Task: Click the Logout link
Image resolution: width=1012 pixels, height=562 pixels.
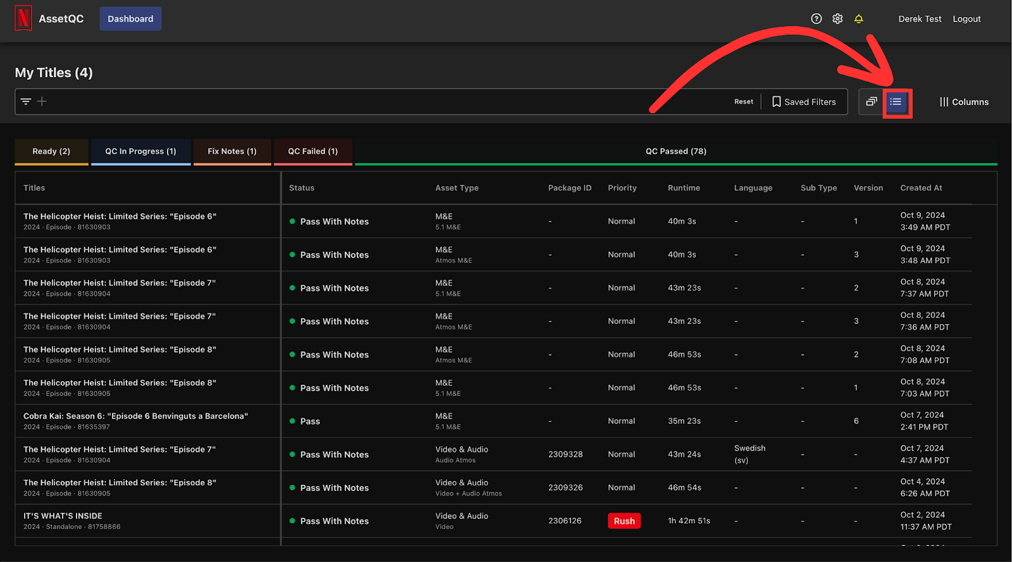Action: point(966,19)
